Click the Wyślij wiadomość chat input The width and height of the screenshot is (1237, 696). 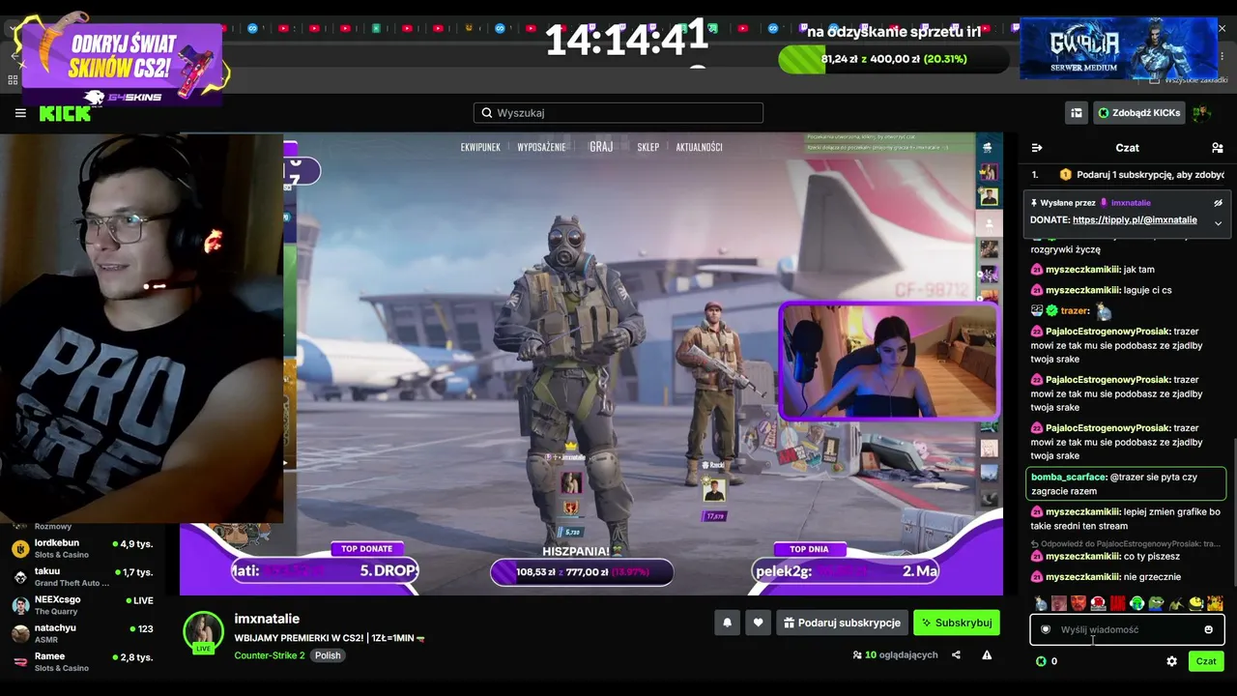(1126, 629)
